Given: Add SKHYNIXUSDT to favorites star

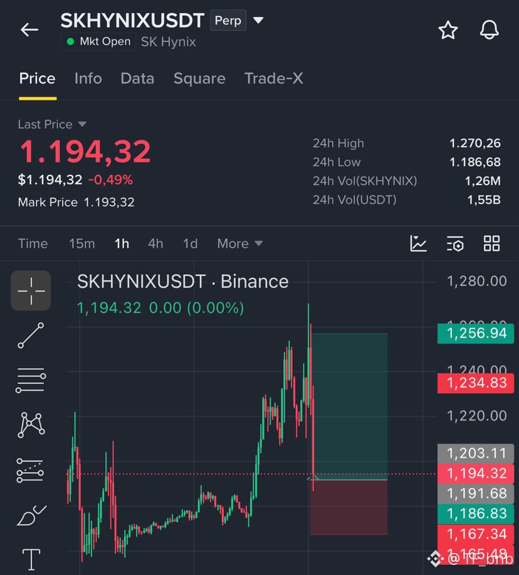Looking at the screenshot, I should click(448, 29).
